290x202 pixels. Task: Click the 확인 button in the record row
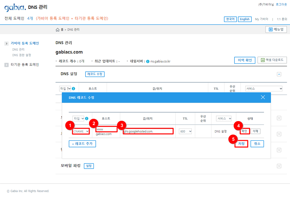(245, 131)
